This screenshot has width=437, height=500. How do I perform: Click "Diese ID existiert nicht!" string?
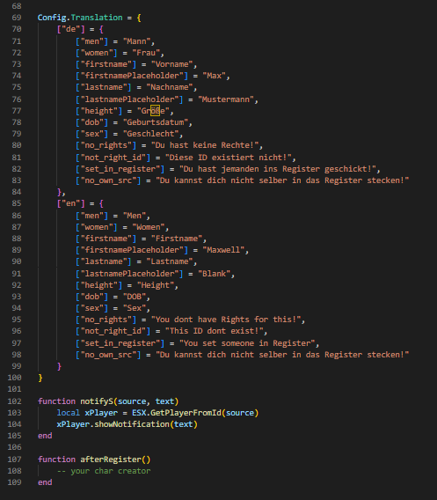[229, 158]
